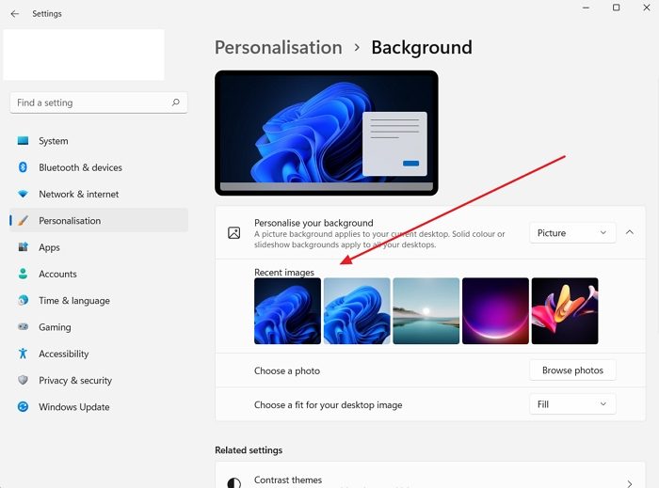Screen dimensions: 659x488
Task: Open the Fill fit dropdown
Action: click(x=572, y=404)
